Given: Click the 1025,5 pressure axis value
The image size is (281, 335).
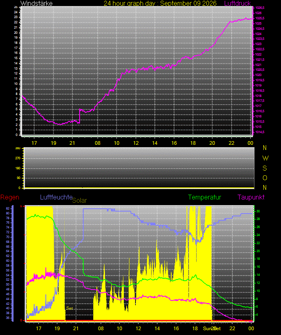Looking at the screenshot, I should click(260, 18).
